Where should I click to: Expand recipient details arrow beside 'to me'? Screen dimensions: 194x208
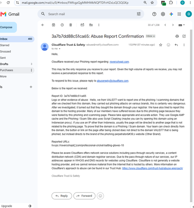click(x=60, y=49)
